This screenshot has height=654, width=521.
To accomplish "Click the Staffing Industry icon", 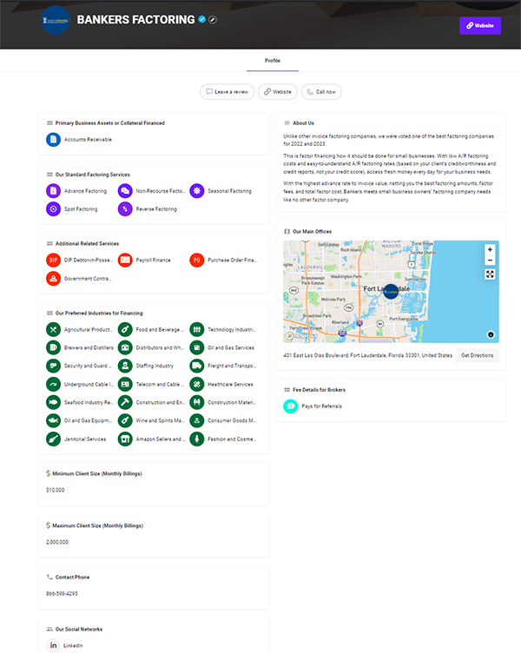I will [125, 366].
